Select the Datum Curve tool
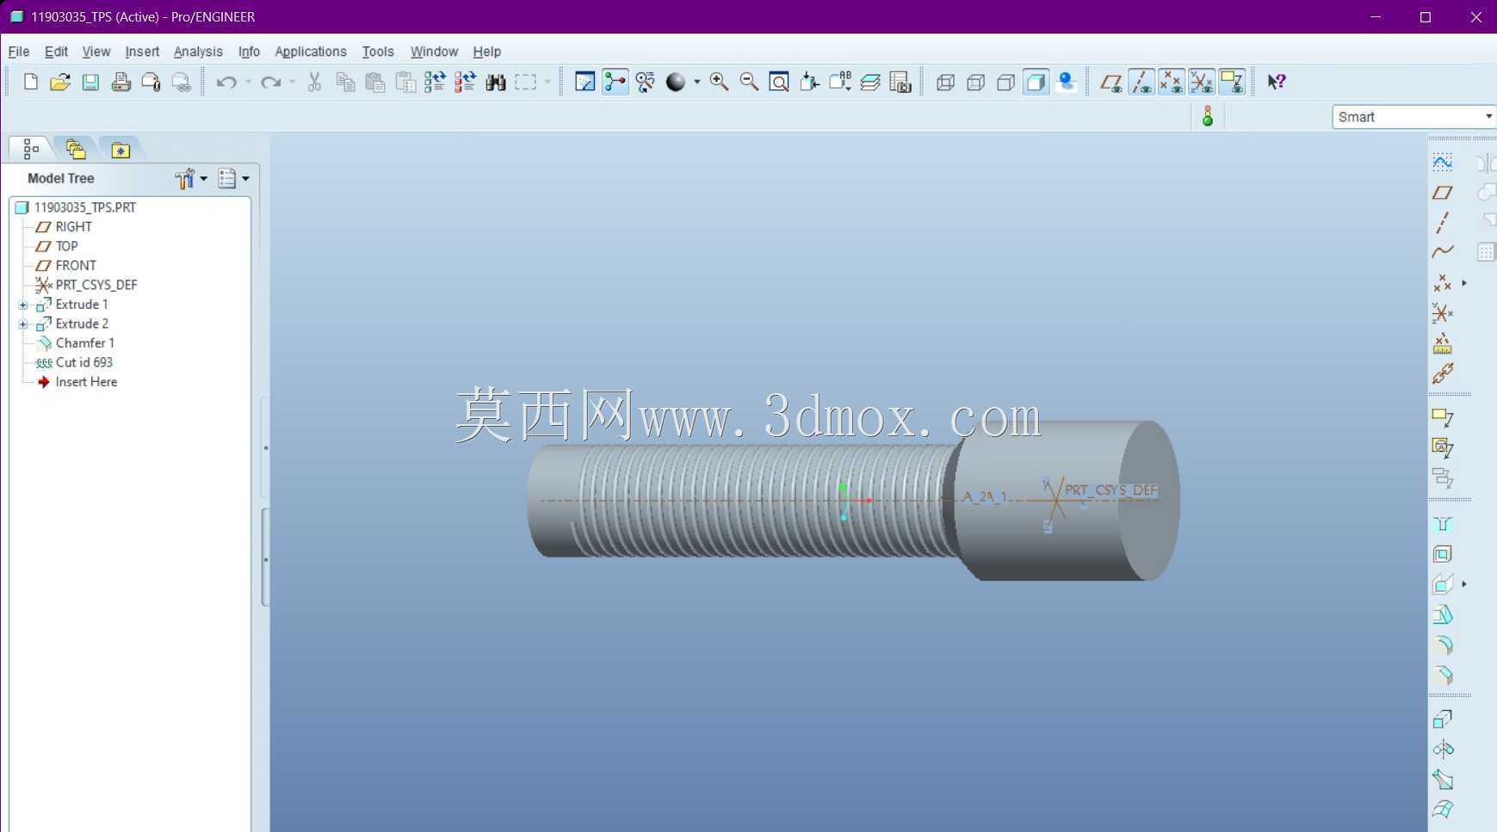 tap(1443, 252)
